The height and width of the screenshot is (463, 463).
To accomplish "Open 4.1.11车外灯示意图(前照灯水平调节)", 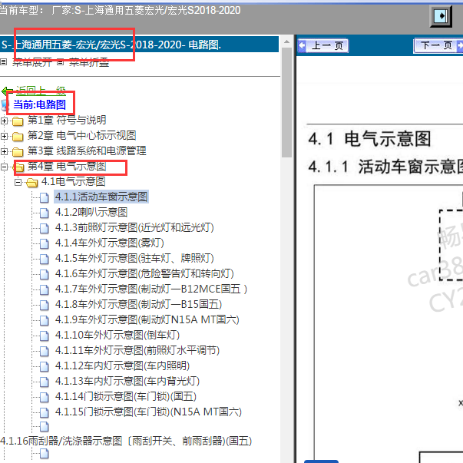I will tap(137, 350).
